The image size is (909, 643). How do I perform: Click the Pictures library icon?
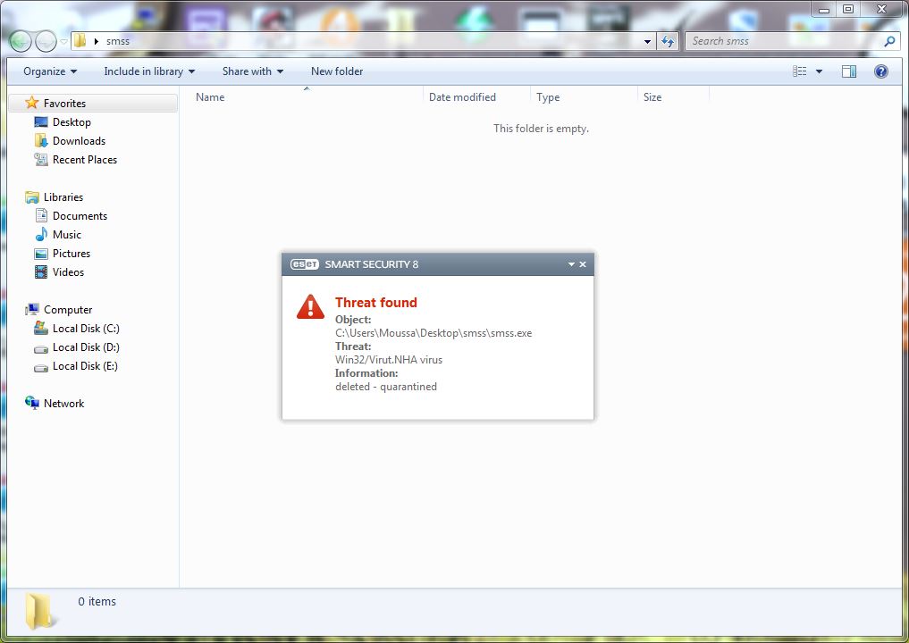pos(40,254)
